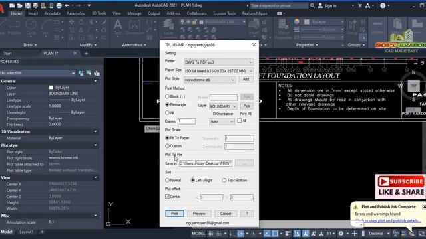Open the Printer dropdown showing DWG To PDF.pc3
Image resolution: width=426 pixels, height=239 pixels.
click(x=219, y=62)
